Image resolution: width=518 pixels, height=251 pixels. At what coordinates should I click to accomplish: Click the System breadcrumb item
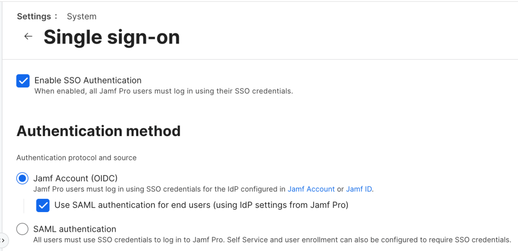(82, 16)
